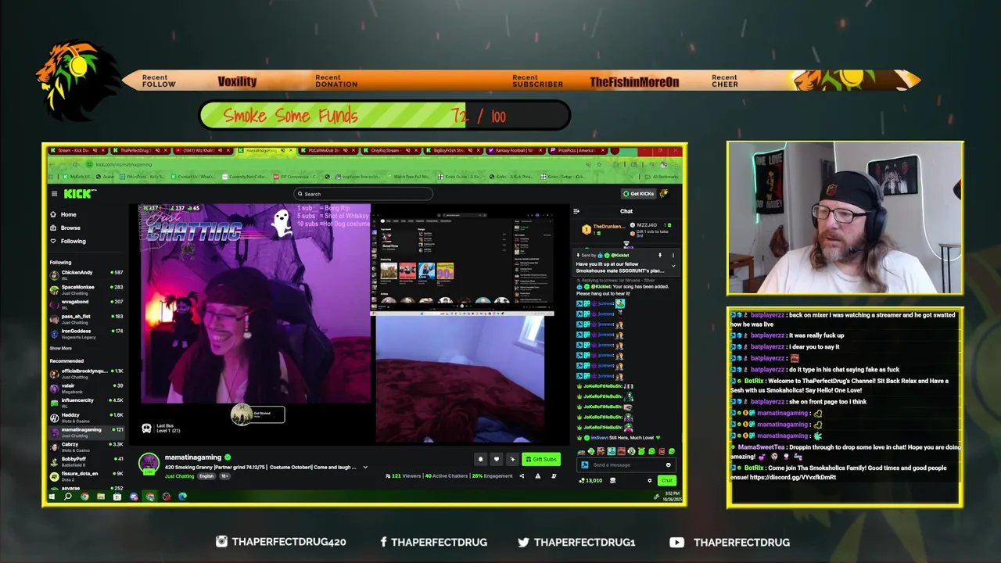Open the GIF Compressor bookmark
The height and width of the screenshot is (563, 1001).
point(295,177)
